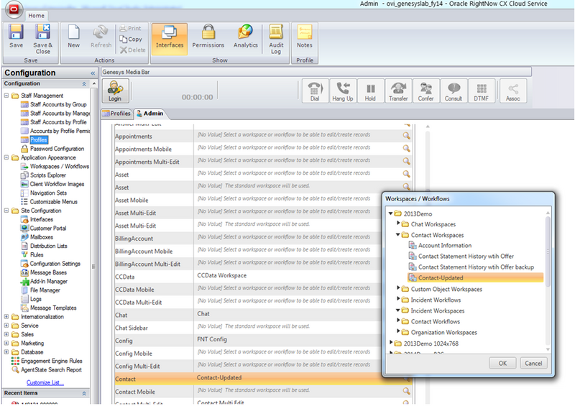Click the Hold icon
This screenshot has height=406, width=575.
(x=370, y=91)
